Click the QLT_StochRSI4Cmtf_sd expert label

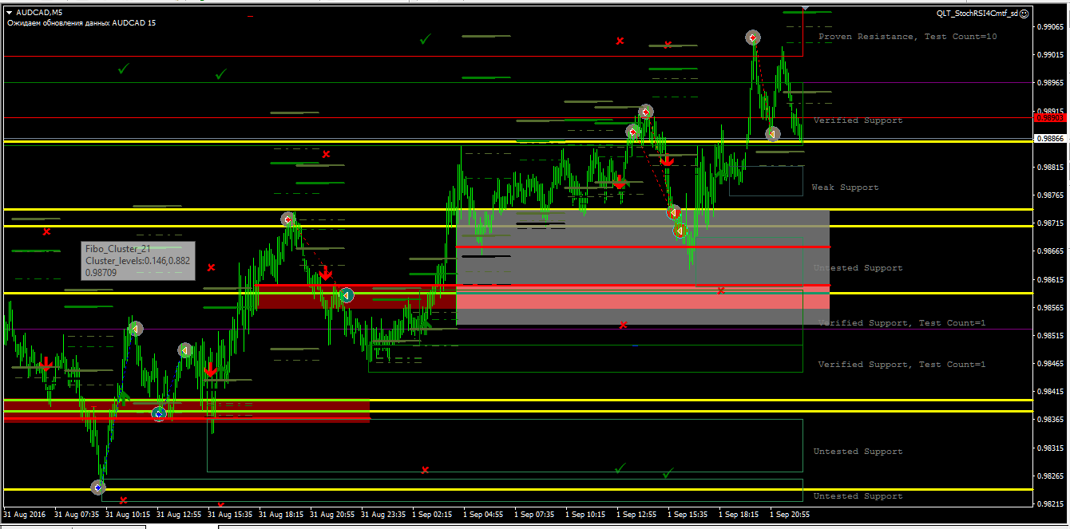977,13
